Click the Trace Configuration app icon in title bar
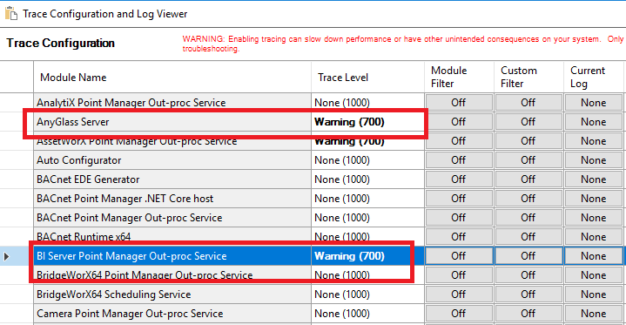626x325 pixels. (x=11, y=13)
